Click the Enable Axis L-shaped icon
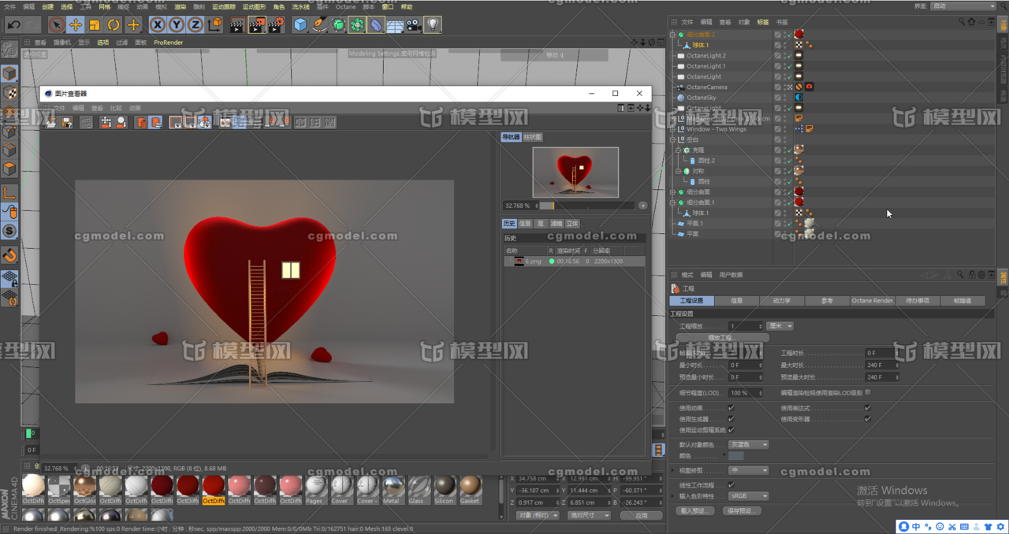1009x534 pixels. tap(9, 193)
